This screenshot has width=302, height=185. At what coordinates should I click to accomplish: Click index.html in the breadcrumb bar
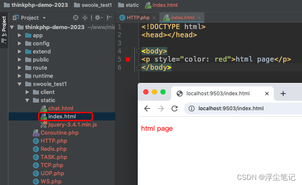(x=161, y=5)
